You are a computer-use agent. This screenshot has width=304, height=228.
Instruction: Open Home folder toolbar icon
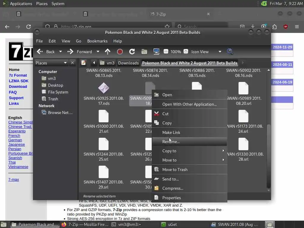144,52
